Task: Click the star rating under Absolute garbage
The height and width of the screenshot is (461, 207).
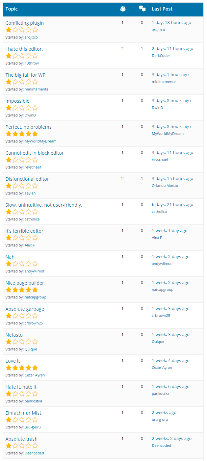Action: coord(22,316)
